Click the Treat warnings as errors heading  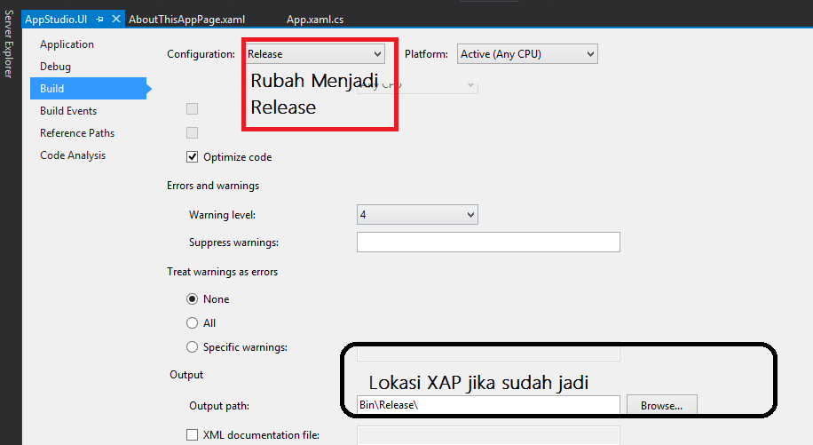coord(222,272)
